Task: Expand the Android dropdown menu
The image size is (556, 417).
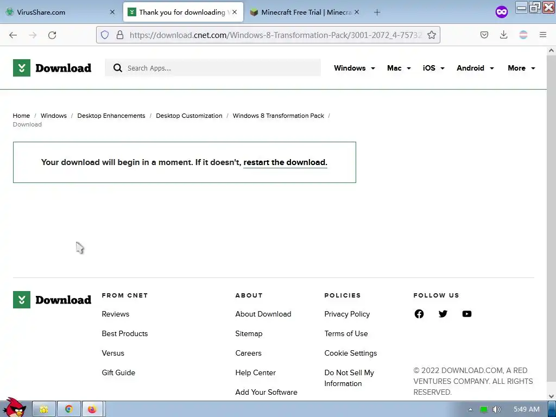Action: coord(475,68)
